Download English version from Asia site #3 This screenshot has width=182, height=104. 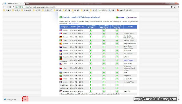click(x=117, y=30)
